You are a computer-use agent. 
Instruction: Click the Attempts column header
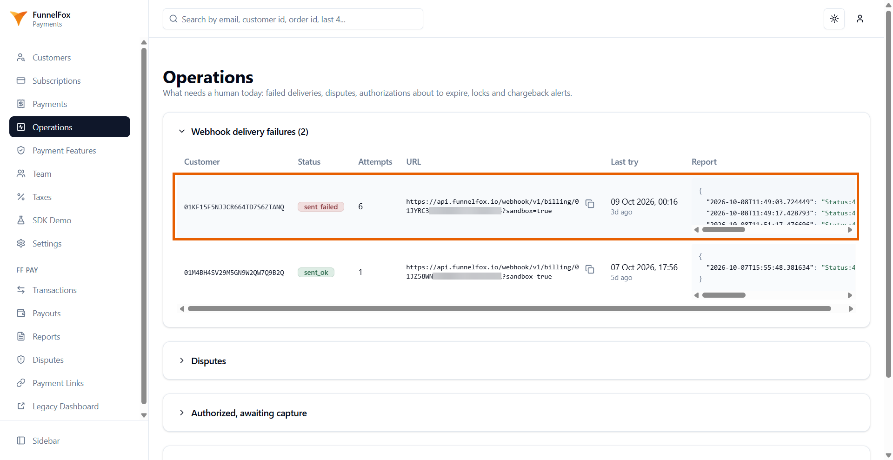[x=375, y=162]
